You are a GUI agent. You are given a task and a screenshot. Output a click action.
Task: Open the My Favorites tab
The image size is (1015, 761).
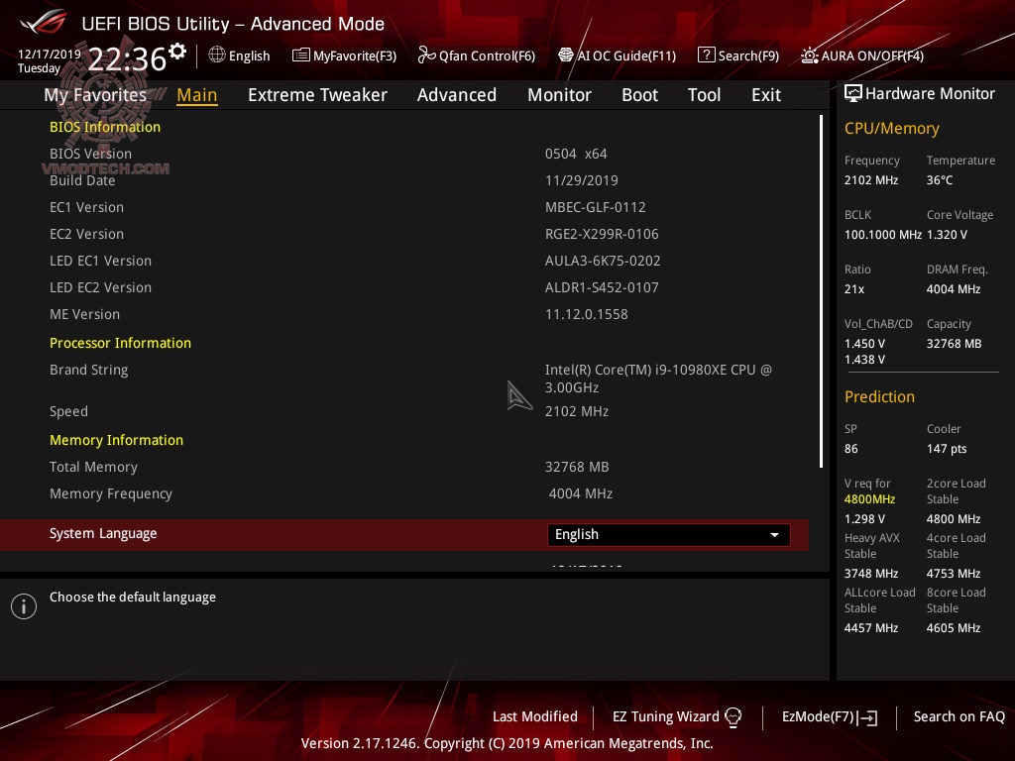click(95, 95)
